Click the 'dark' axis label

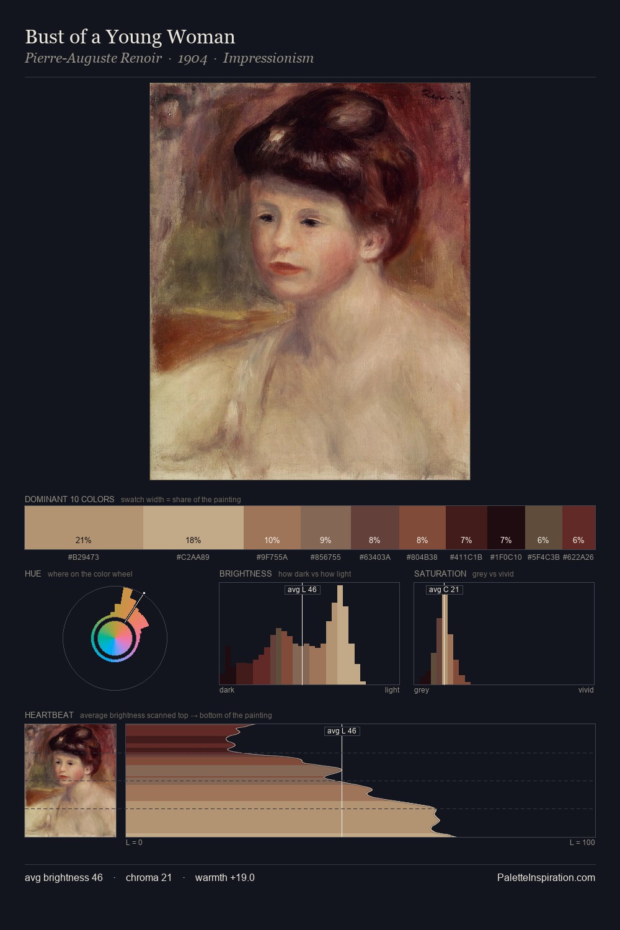tap(227, 690)
